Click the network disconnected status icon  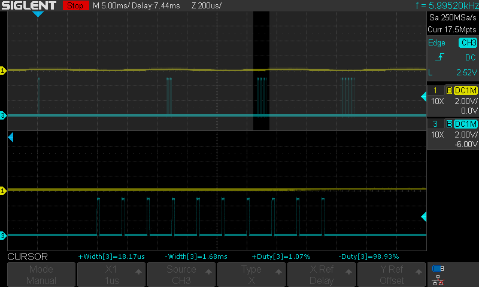click(438, 280)
